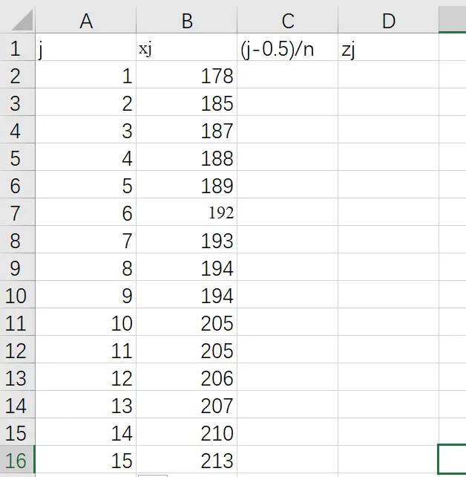Click the Select All corner triangle
The image size is (466, 477).
(x=22, y=20)
